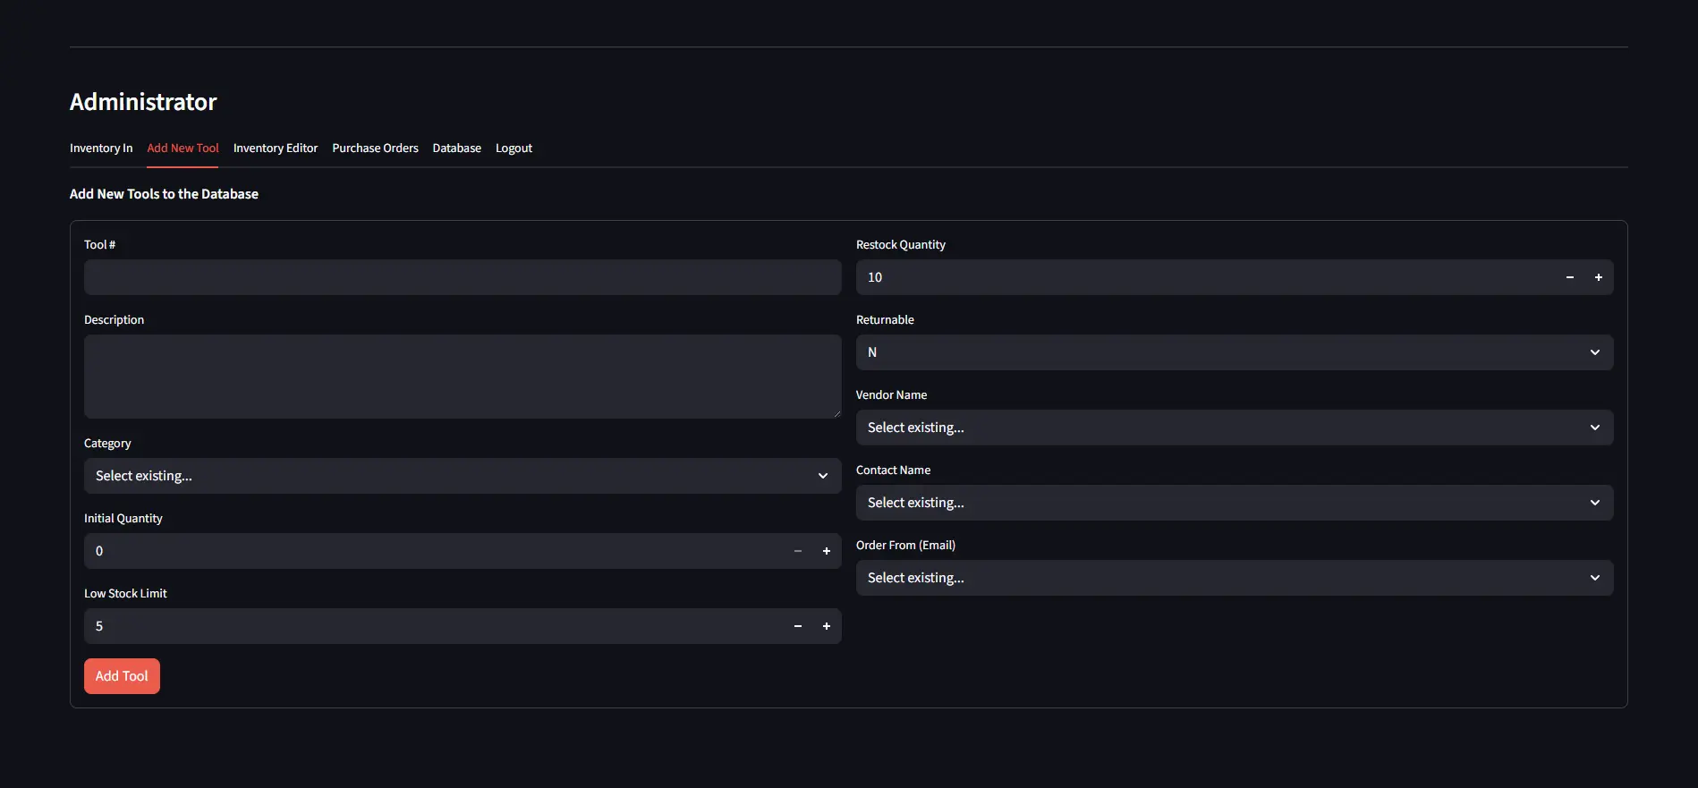The width and height of the screenshot is (1698, 788).
Task: Open the Inventory Editor tab
Action: point(276,148)
